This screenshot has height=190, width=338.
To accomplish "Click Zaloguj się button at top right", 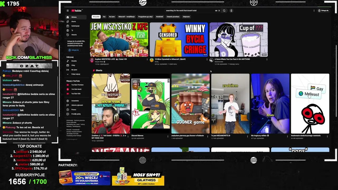I will click(323, 11).
